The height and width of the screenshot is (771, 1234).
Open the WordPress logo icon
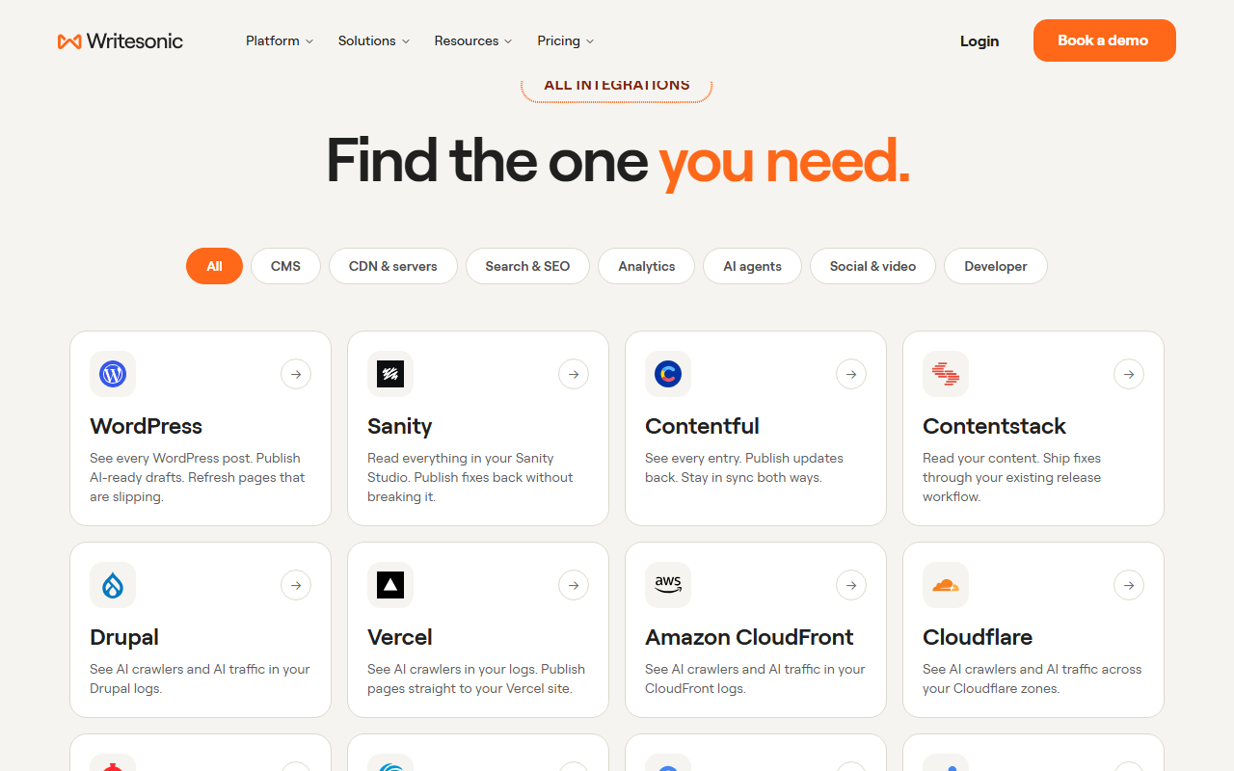point(113,374)
